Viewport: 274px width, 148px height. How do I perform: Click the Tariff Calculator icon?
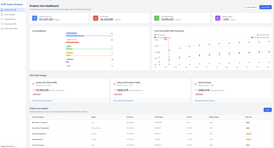pyautogui.click(x=2, y=15)
